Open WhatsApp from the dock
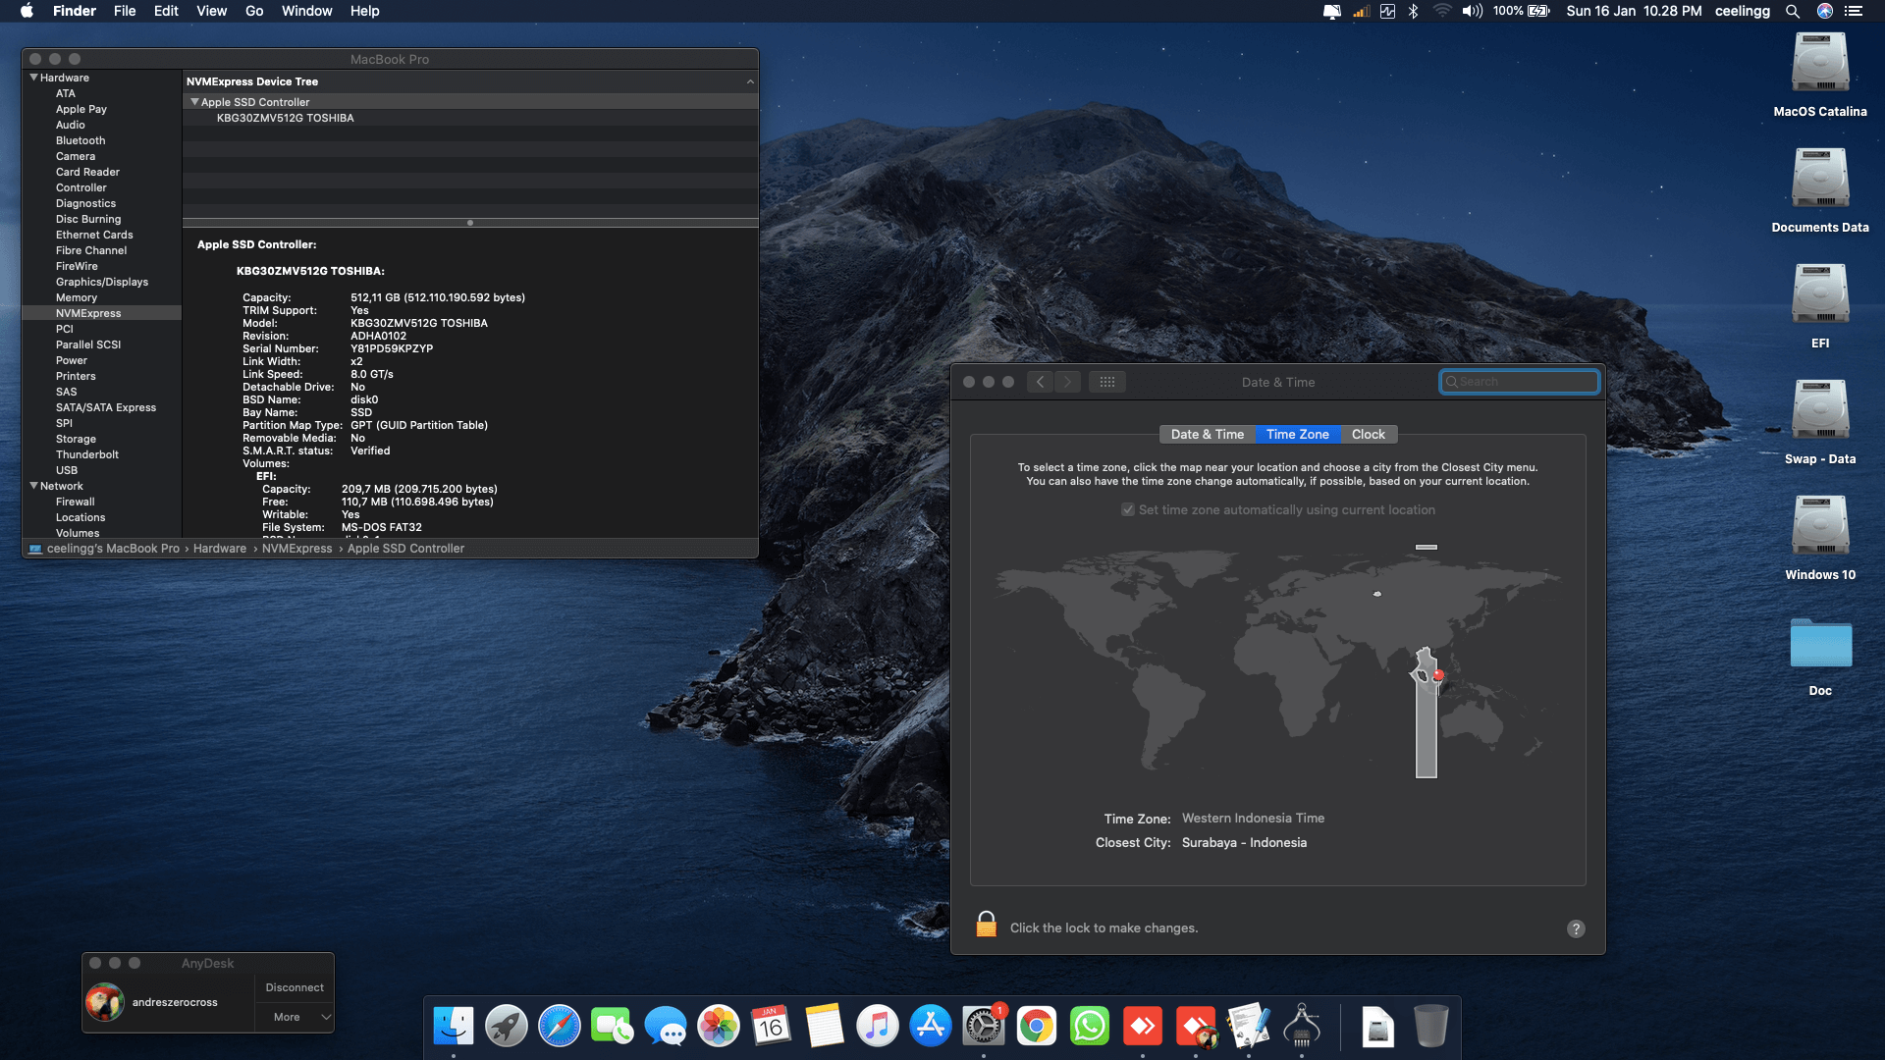1885x1060 pixels. (1089, 1027)
